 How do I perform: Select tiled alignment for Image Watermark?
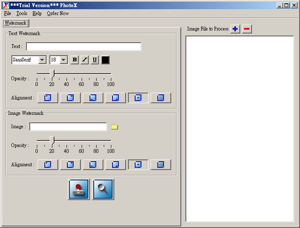pos(161,164)
